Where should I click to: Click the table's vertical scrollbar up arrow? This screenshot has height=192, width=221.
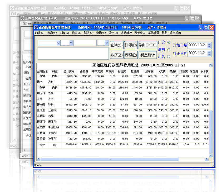point(210,65)
